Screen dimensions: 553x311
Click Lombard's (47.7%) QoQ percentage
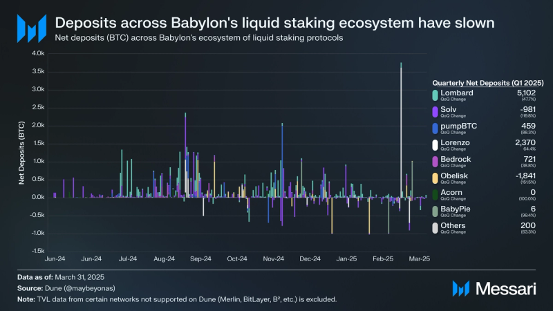pos(528,100)
